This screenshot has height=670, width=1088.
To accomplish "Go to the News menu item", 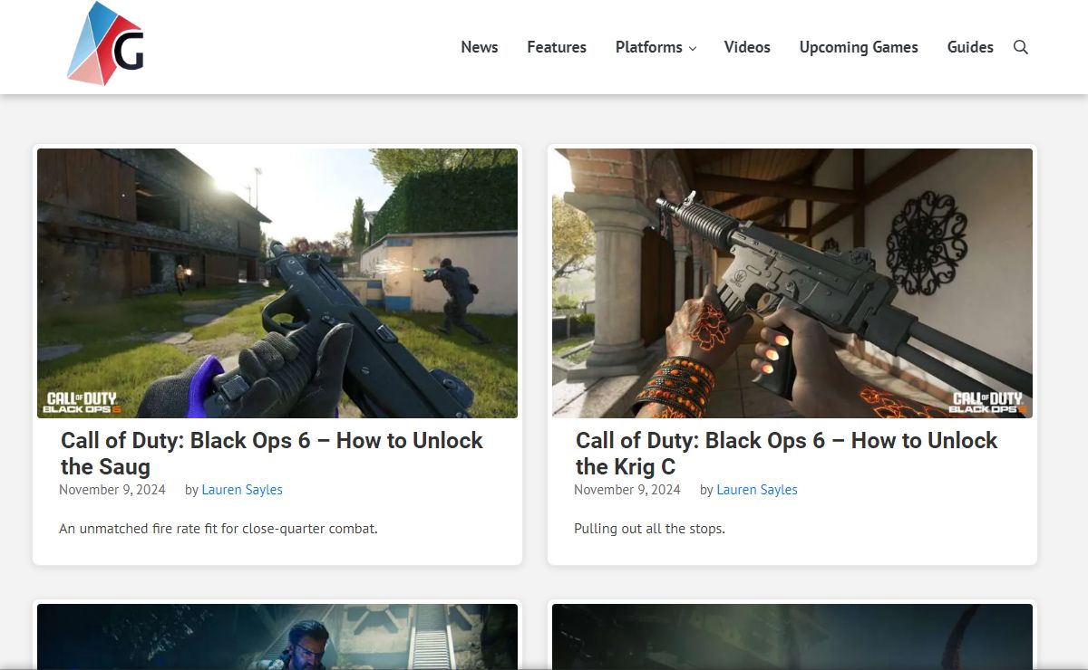I will click(x=479, y=47).
